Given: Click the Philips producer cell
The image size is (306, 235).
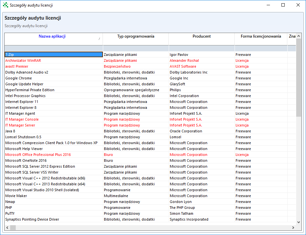Looking at the screenshot, I should [x=201, y=90].
